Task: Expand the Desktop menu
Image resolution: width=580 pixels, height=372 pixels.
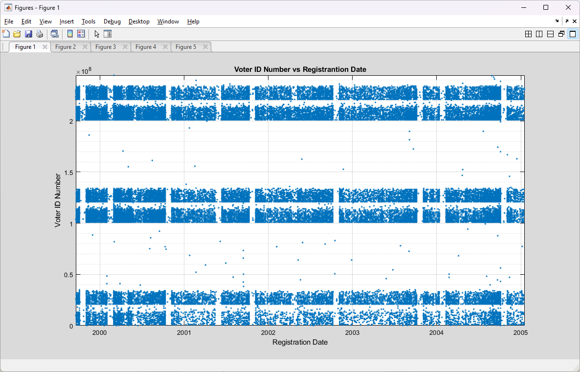Action: [139, 22]
